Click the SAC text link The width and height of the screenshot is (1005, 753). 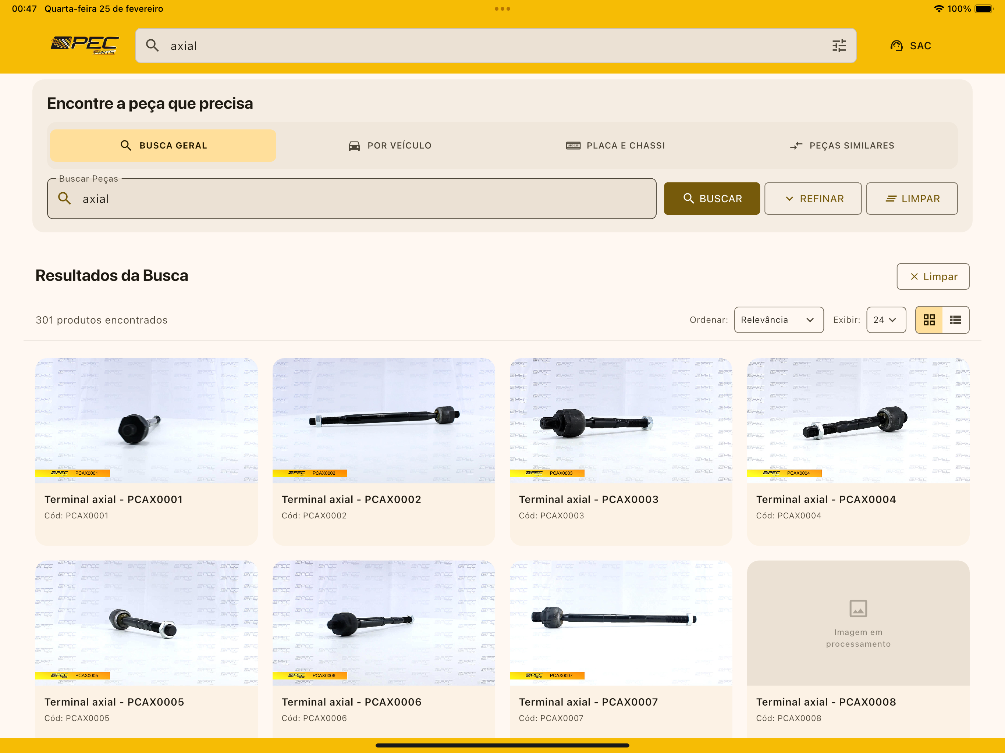click(920, 46)
